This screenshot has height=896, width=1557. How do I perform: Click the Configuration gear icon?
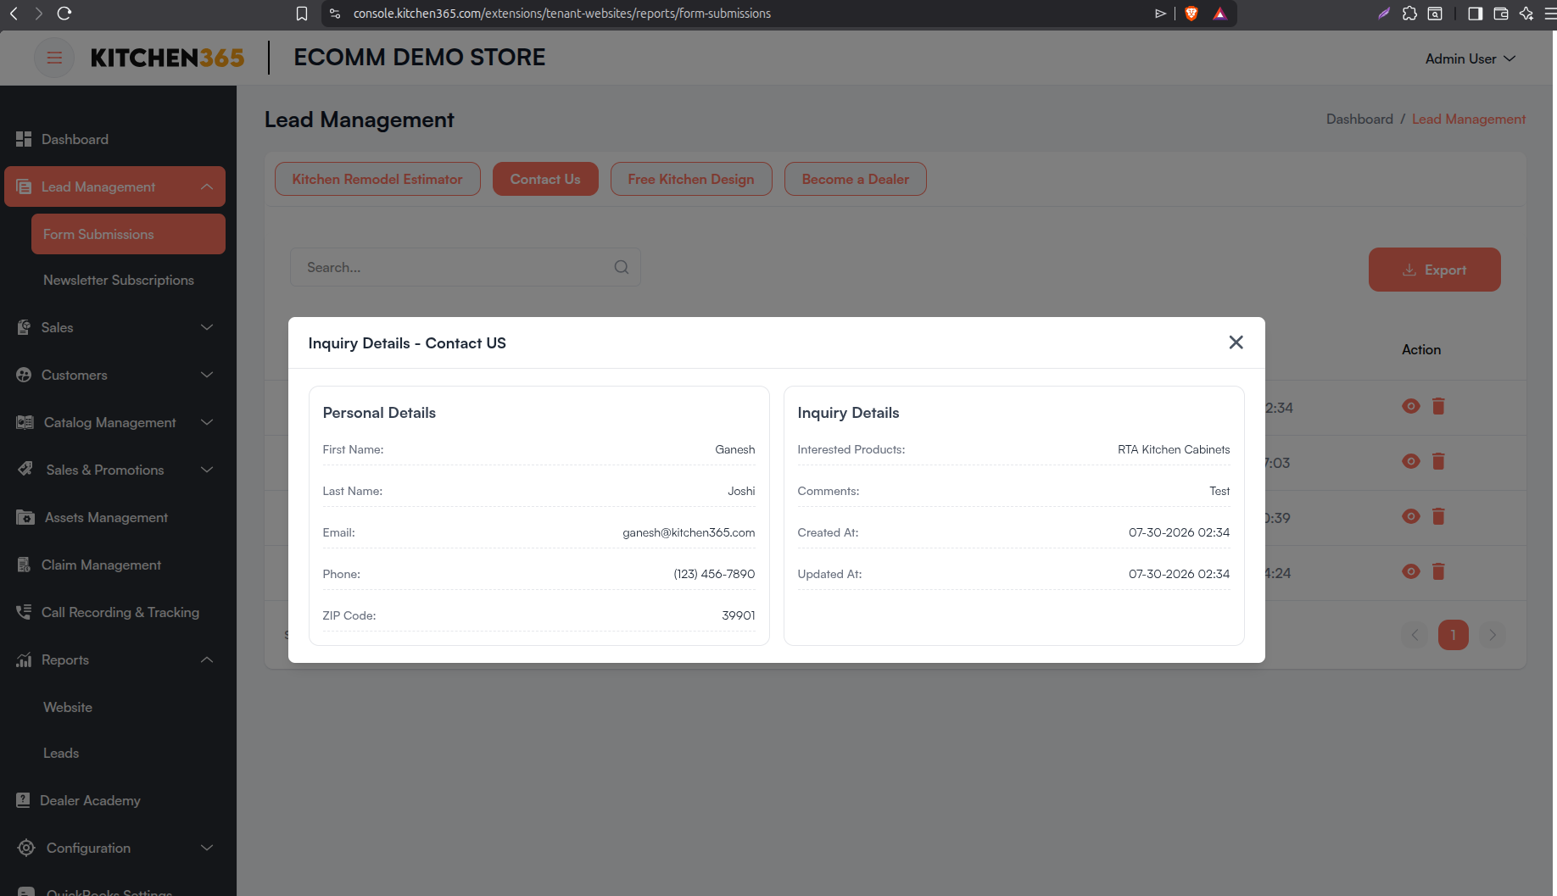click(26, 848)
